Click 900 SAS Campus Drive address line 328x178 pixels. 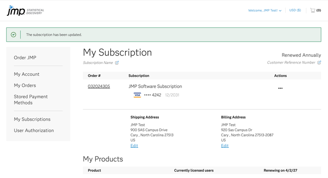[x=149, y=130]
